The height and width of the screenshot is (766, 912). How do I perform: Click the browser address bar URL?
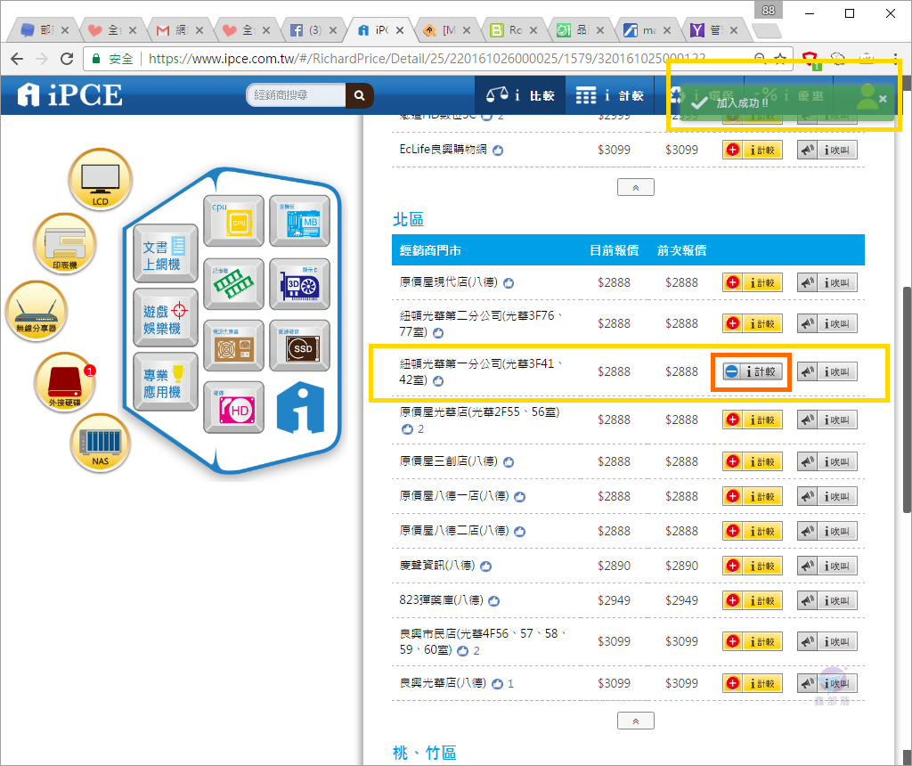coord(427,59)
